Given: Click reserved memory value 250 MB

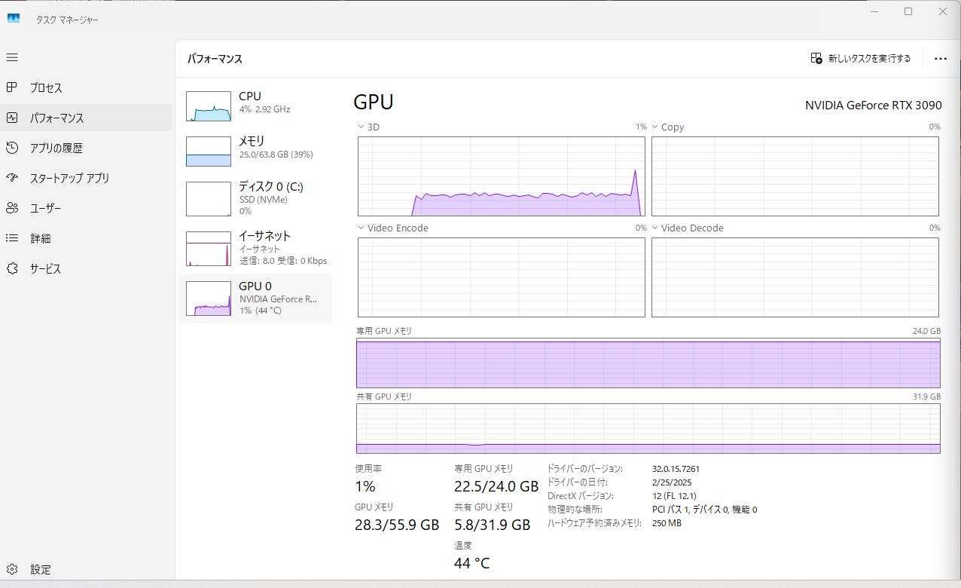Looking at the screenshot, I should (x=667, y=523).
